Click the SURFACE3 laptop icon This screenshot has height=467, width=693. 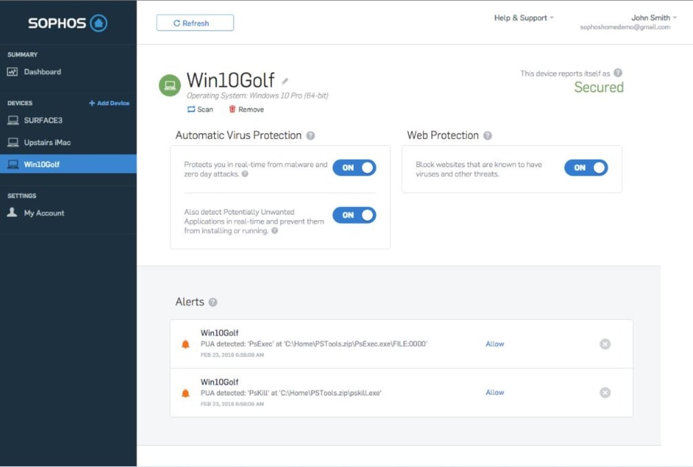click(x=13, y=120)
